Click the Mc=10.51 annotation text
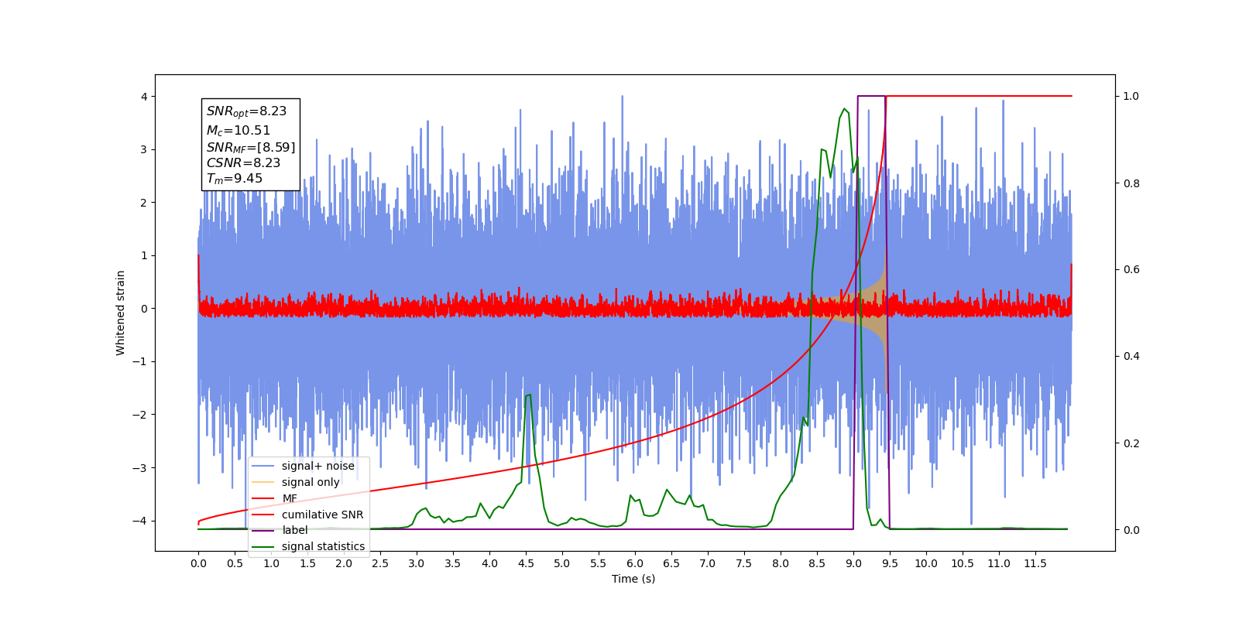1239x619 pixels. tap(239, 131)
